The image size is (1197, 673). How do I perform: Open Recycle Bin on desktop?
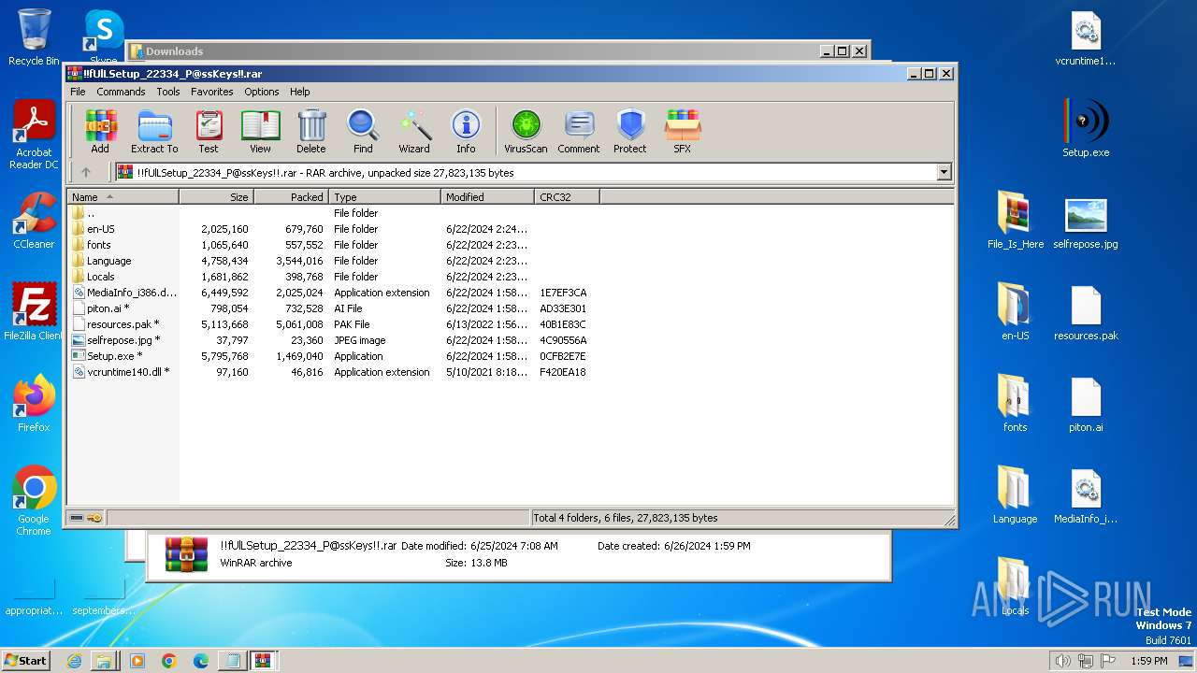coord(34,38)
